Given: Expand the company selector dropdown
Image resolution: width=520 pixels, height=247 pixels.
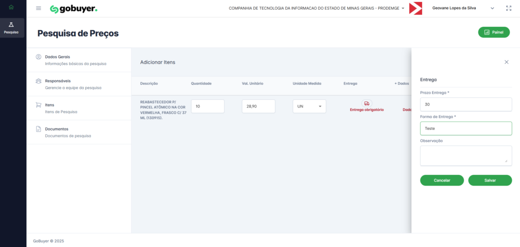Looking at the screenshot, I should 403,9.
